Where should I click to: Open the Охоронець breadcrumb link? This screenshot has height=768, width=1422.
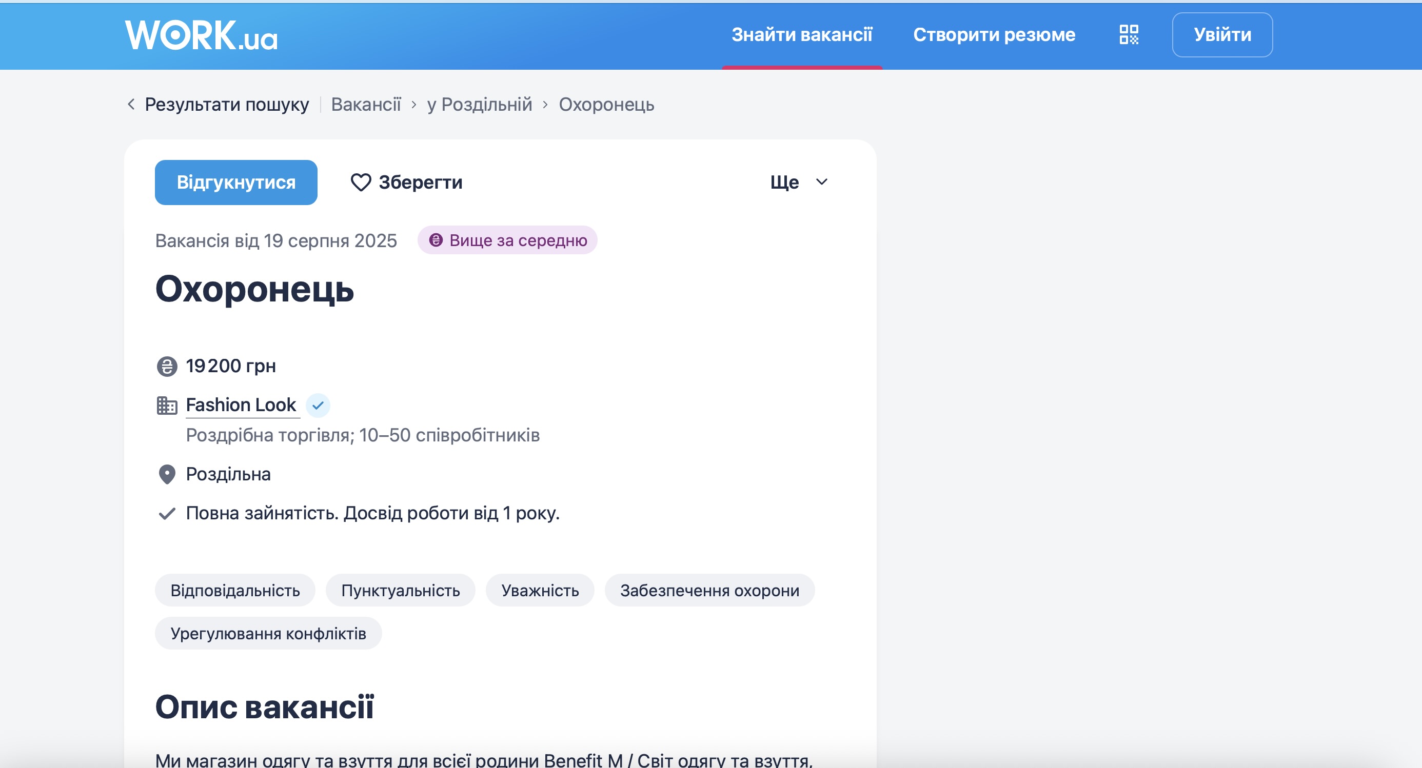click(607, 104)
